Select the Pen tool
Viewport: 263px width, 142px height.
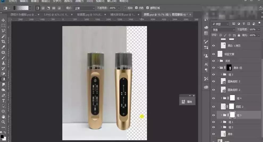point(3,95)
